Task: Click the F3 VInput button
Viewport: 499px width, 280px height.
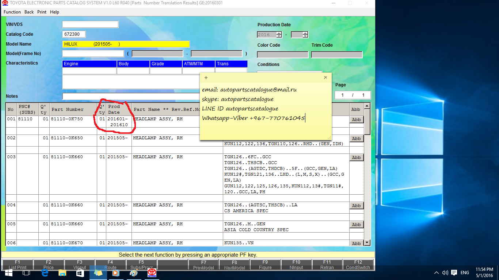Action: point(80,265)
